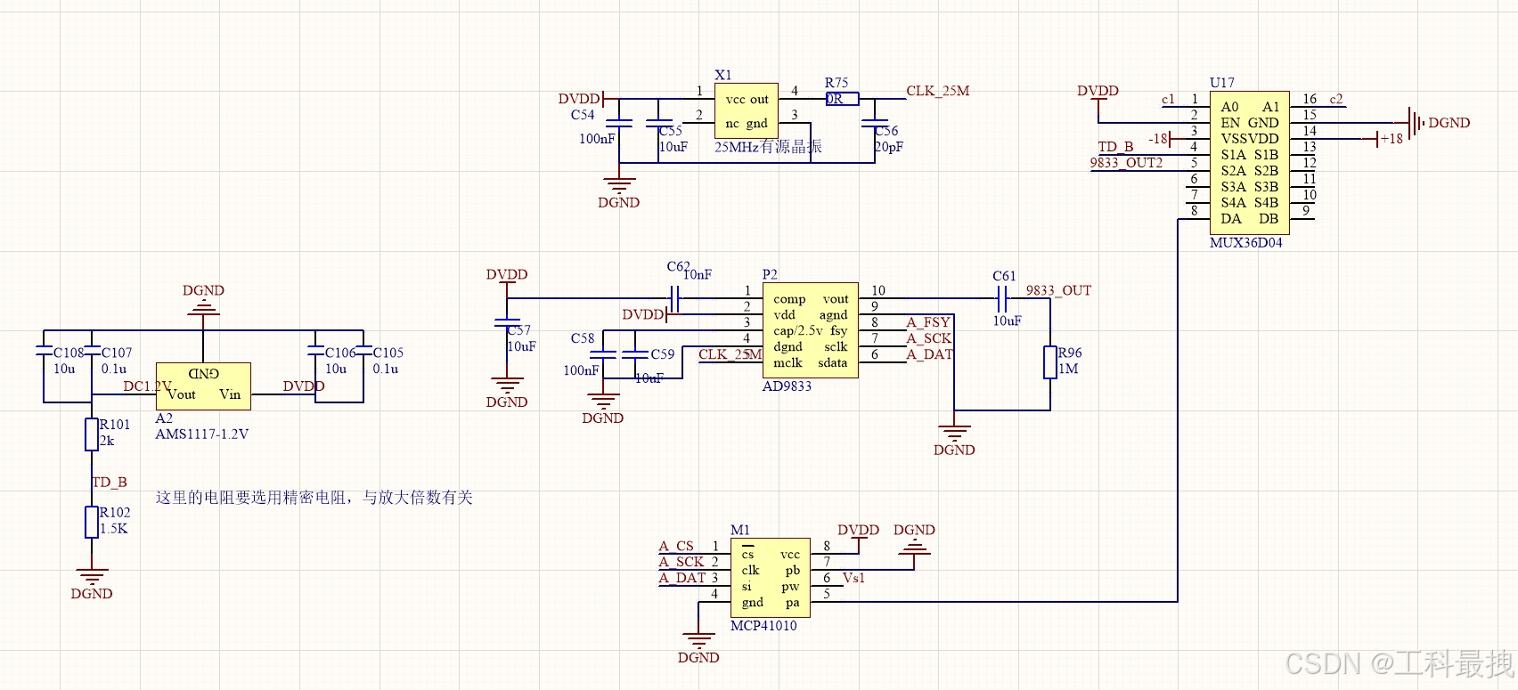Click resistor R102 1.5K symbol
1518x690 pixels.
click(x=91, y=522)
